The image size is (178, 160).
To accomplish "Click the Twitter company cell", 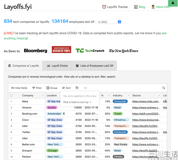I will [x=26, y=132].
